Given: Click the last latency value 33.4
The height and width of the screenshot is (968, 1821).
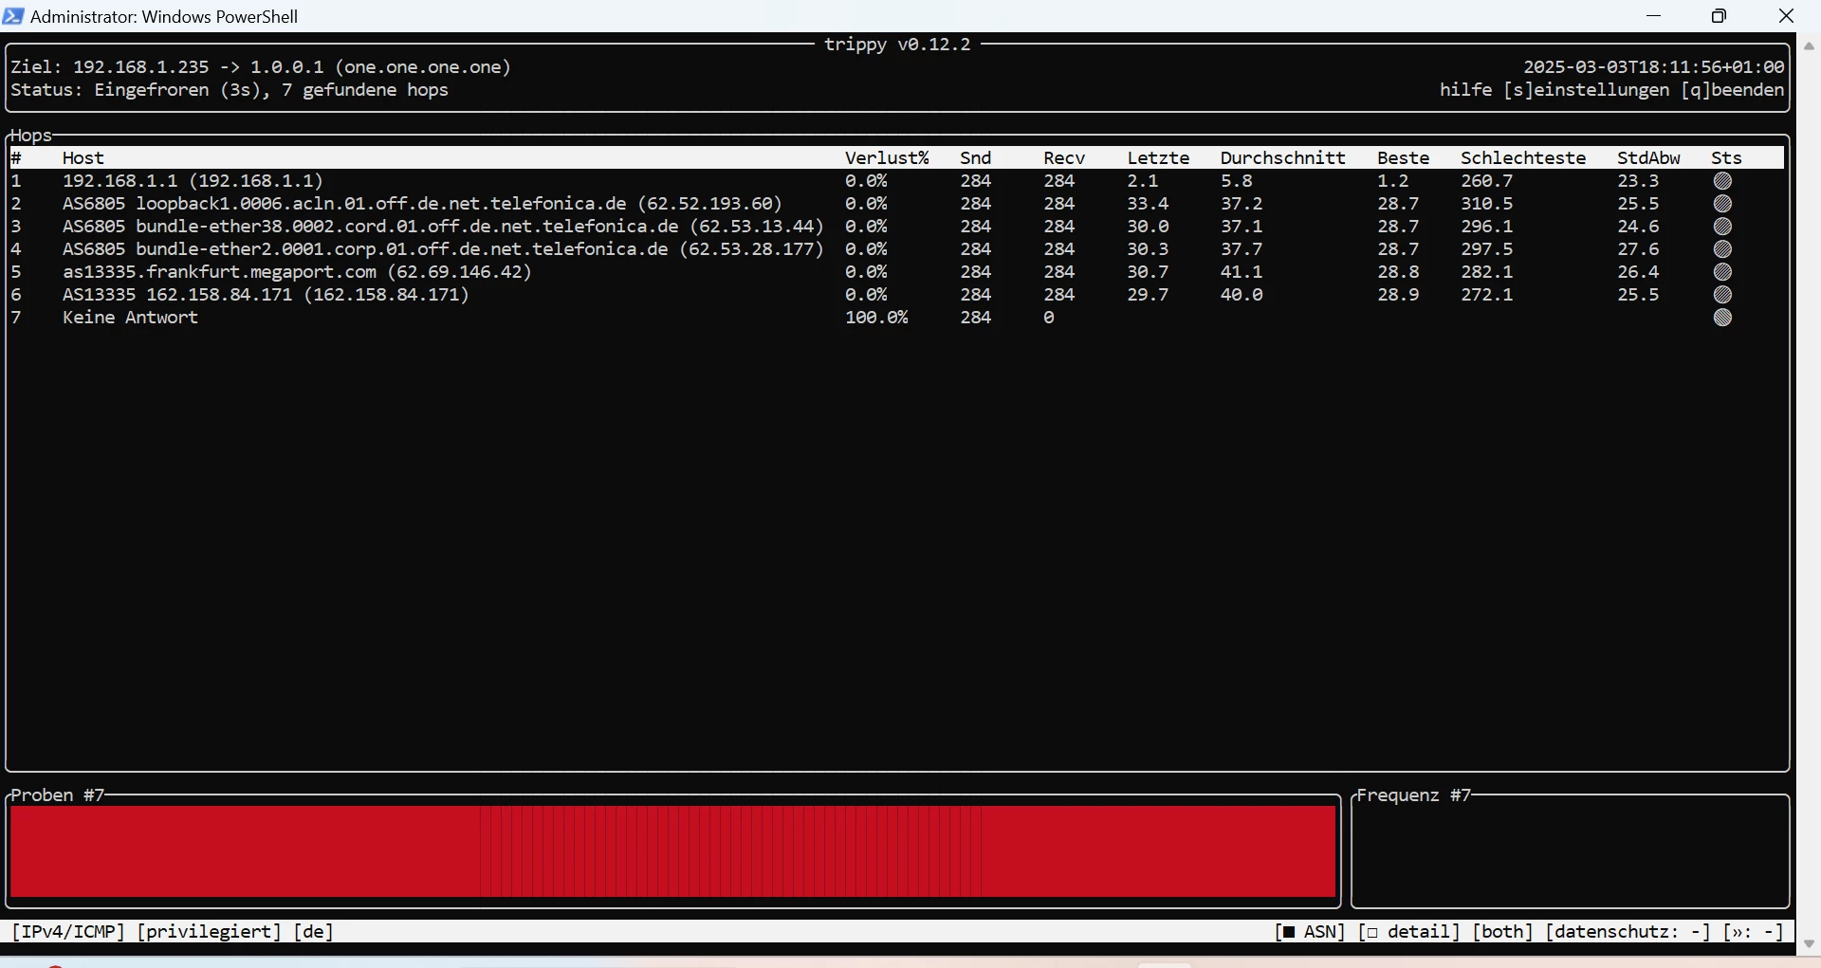Looking at the screenshot, I should coord(1148,204).
